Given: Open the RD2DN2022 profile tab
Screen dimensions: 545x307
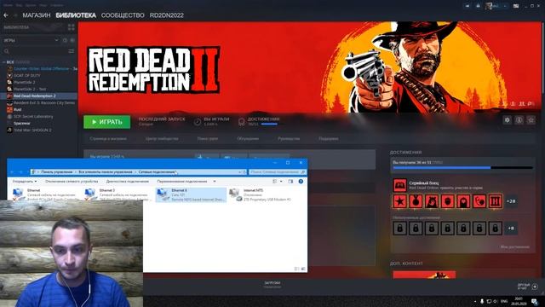Looking at the screenshot, I should click(167, 15).
